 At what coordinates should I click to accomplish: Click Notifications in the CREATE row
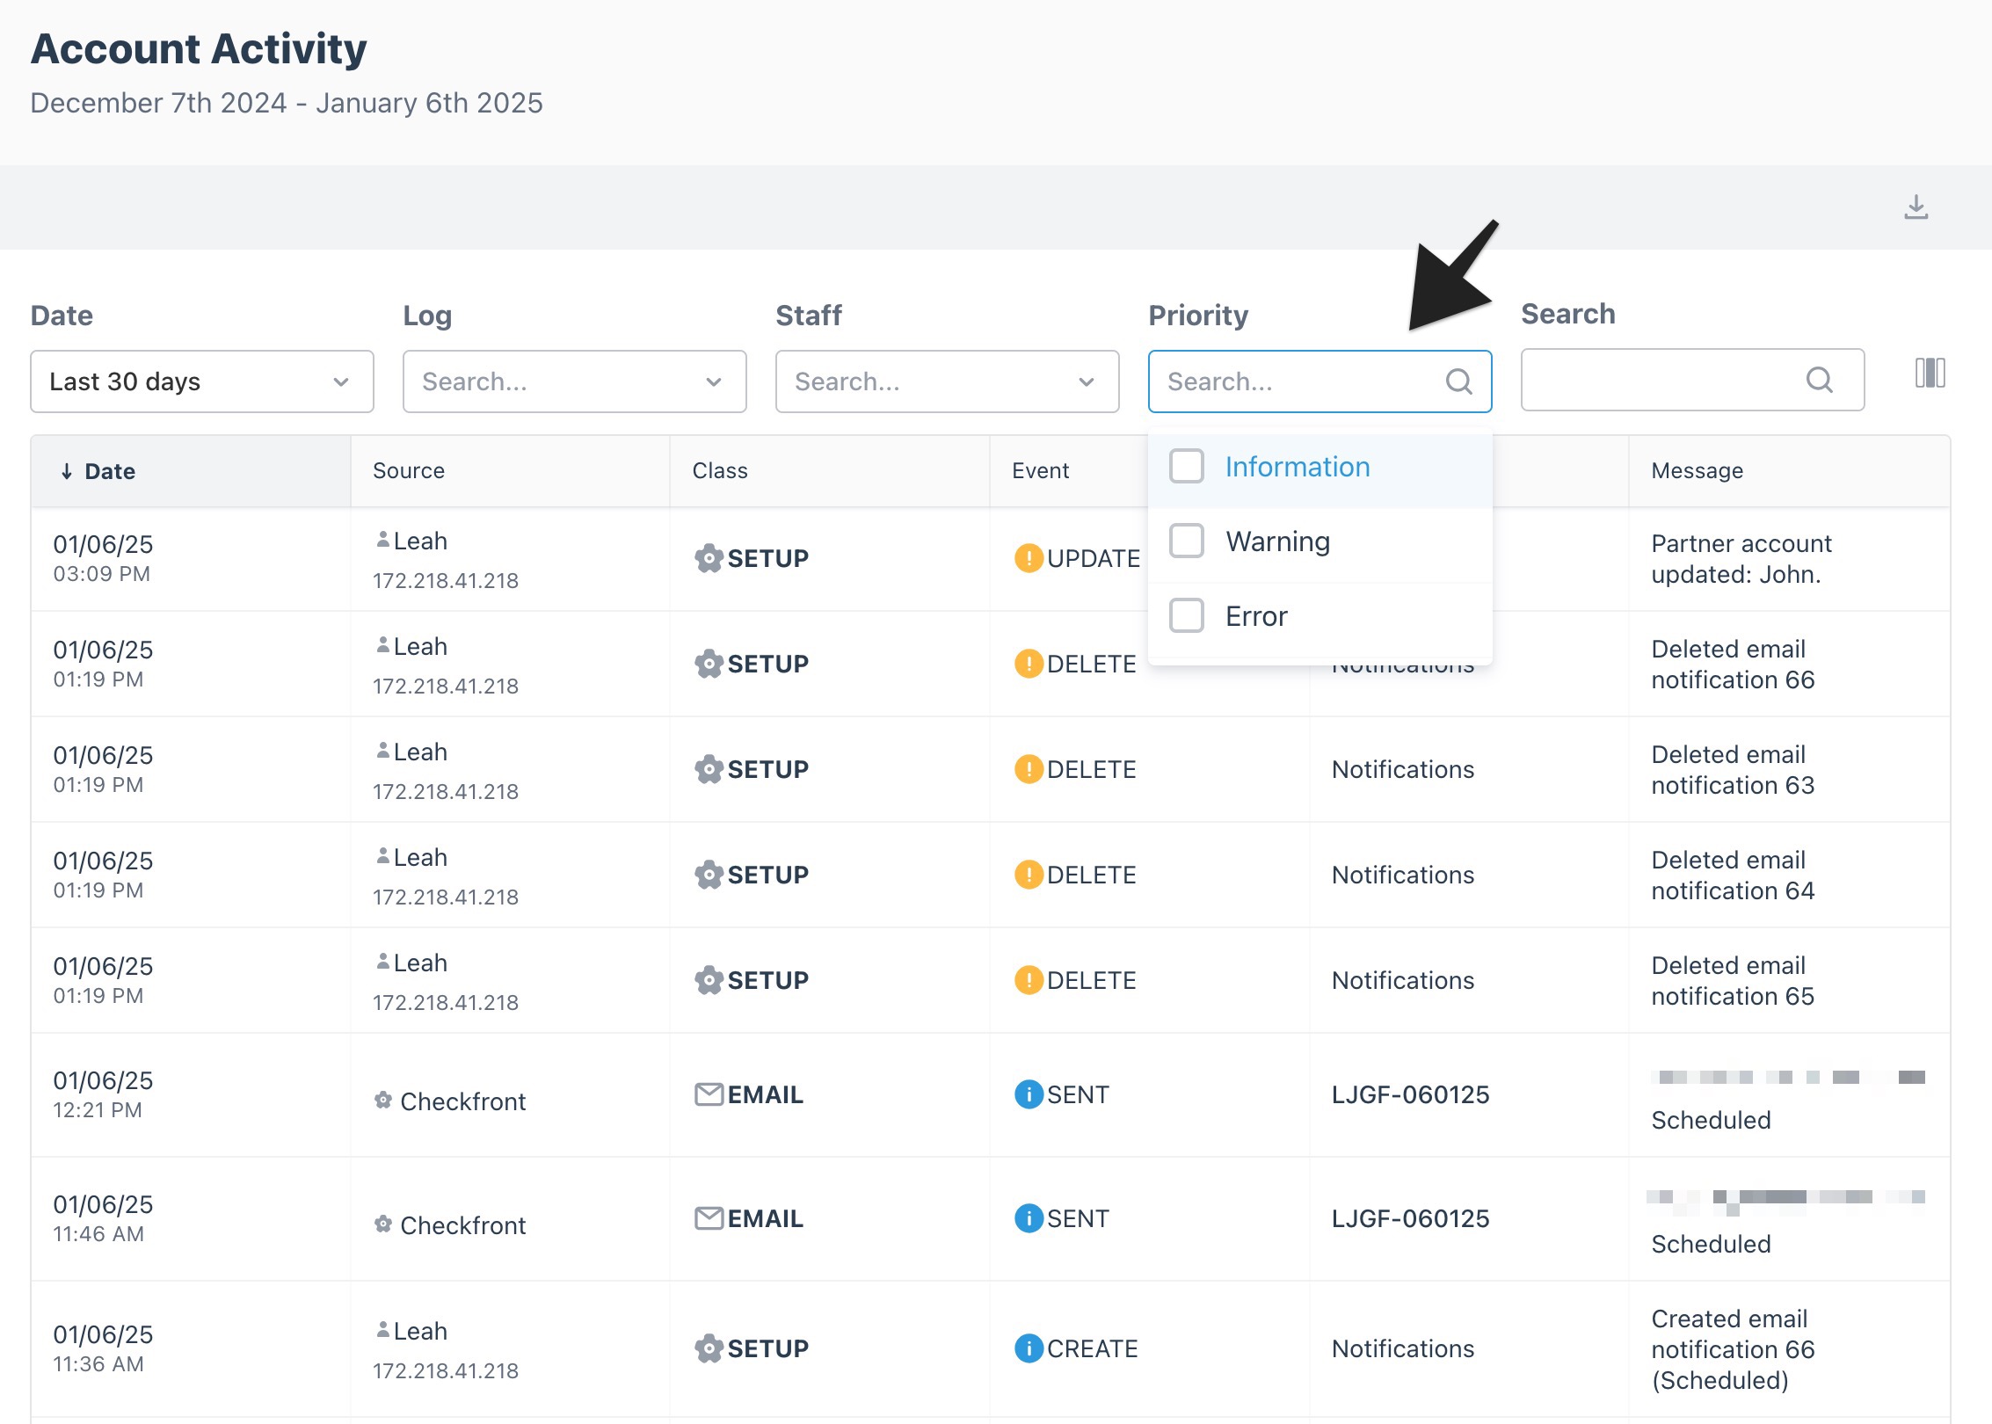(x=1403, y=1348)
